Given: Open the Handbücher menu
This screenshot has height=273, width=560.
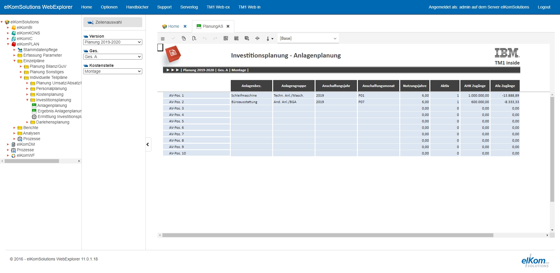Looking at the screenshot, I should [x=137, y=7].
